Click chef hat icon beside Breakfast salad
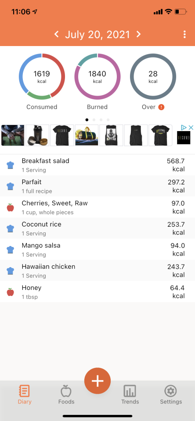The image size is (195, 421). (10, 165)
